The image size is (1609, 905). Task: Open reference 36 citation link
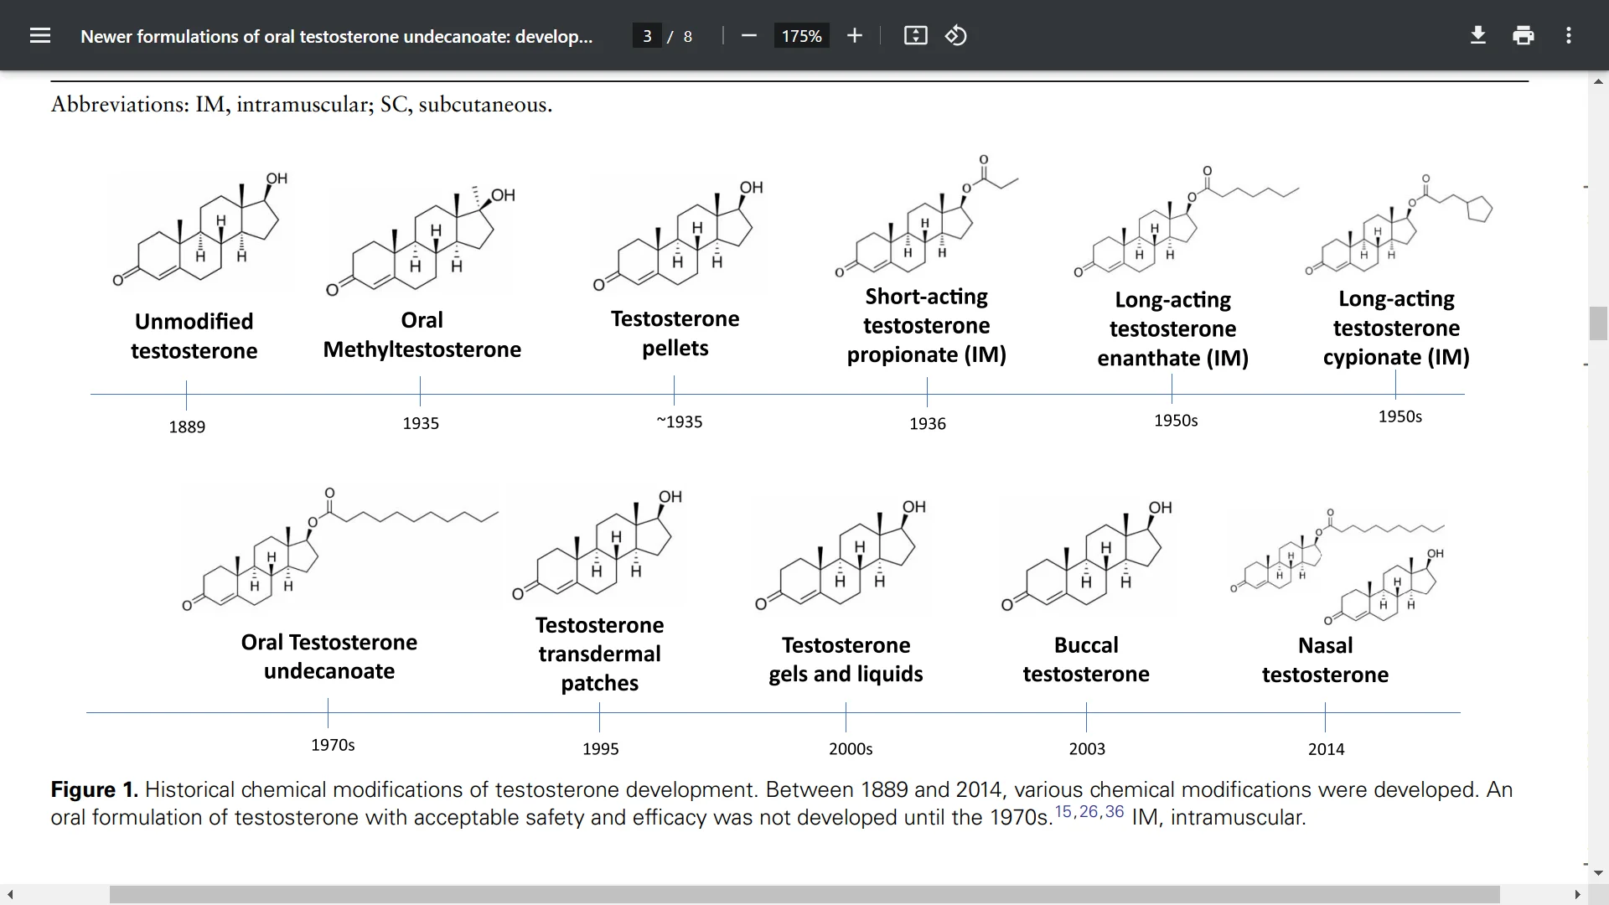point(1115,811)
